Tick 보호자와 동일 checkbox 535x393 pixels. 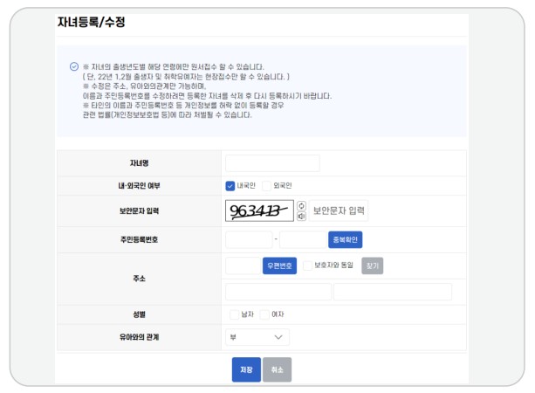pos(307,265)
